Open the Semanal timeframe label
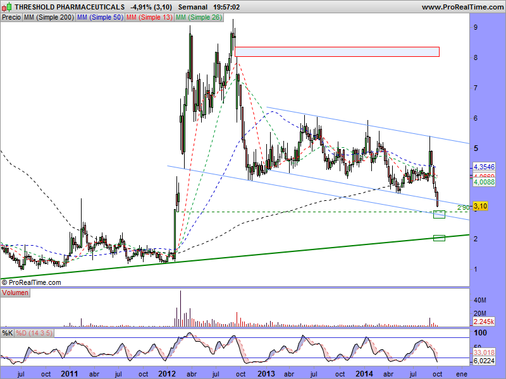Image resolution: width=506 pixels, height=379 pixels. (193, 7)
